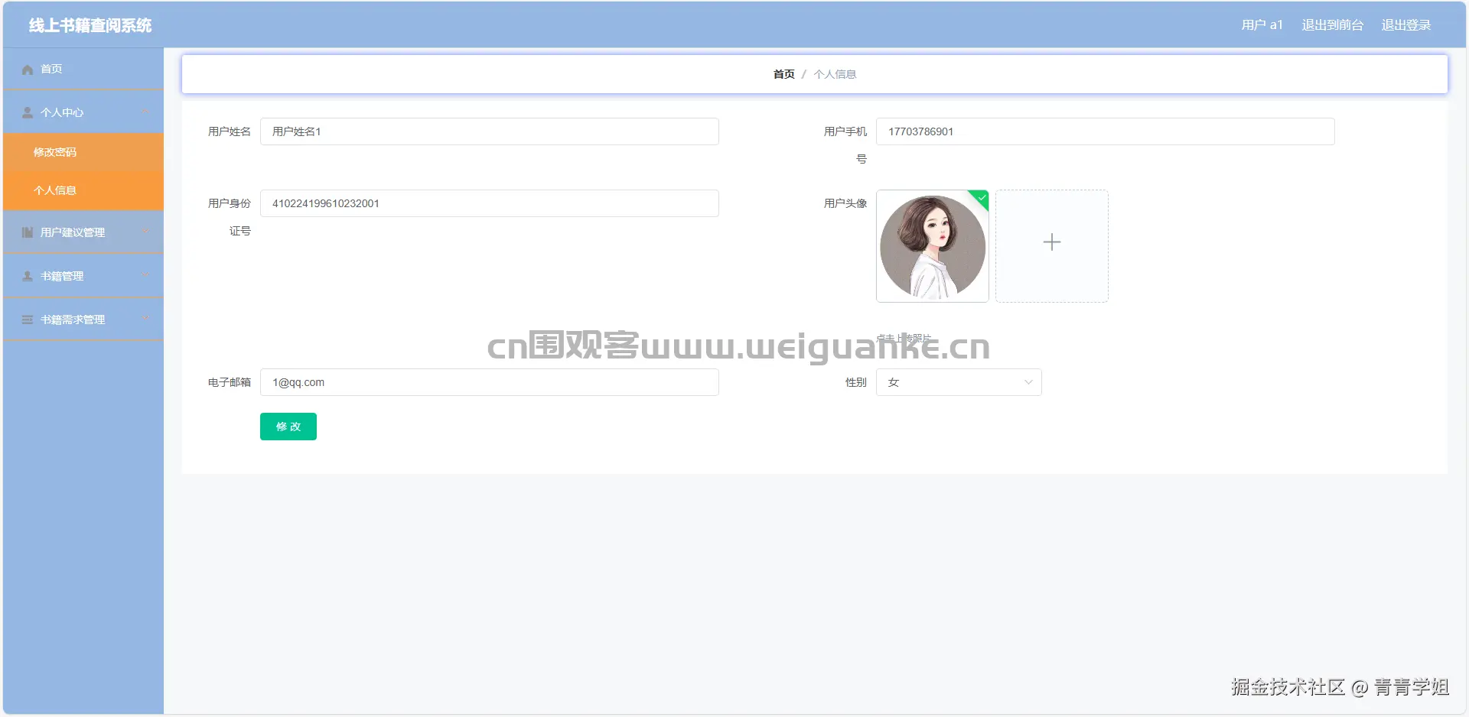Click the 书籍需求管理 list icon
Screen dimensions: 1469x717
click(26, 320)
